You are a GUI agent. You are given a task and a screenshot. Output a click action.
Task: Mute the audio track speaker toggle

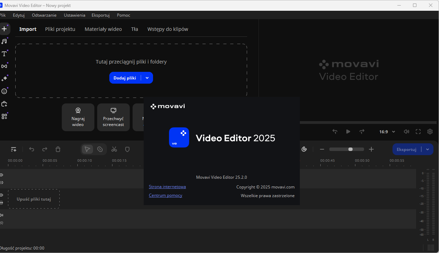(2, 215)
